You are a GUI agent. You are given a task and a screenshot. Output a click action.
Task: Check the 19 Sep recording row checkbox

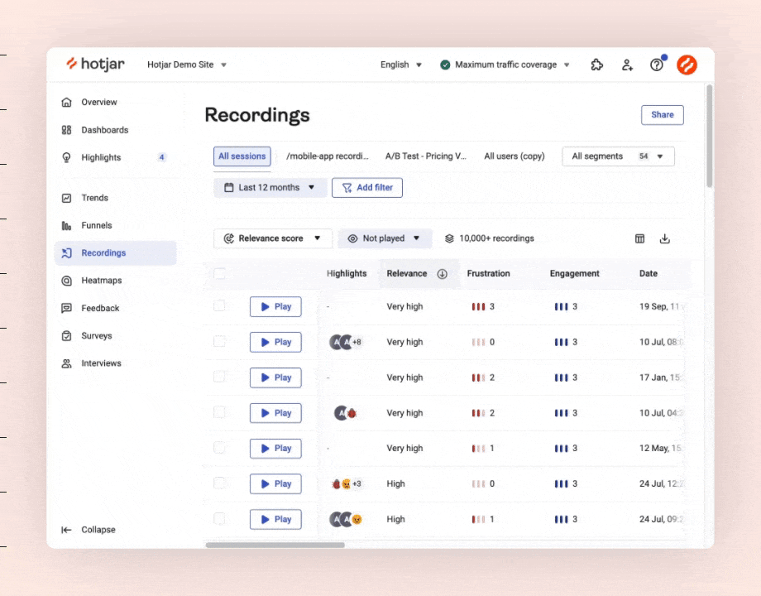tap(219, 305)
